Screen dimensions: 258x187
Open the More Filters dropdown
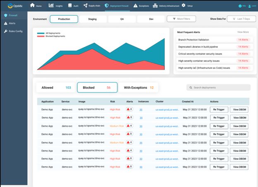coord(182,19)
